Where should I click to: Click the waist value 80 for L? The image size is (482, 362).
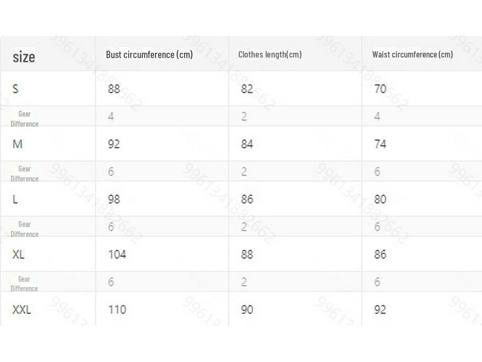click(380, 199)
